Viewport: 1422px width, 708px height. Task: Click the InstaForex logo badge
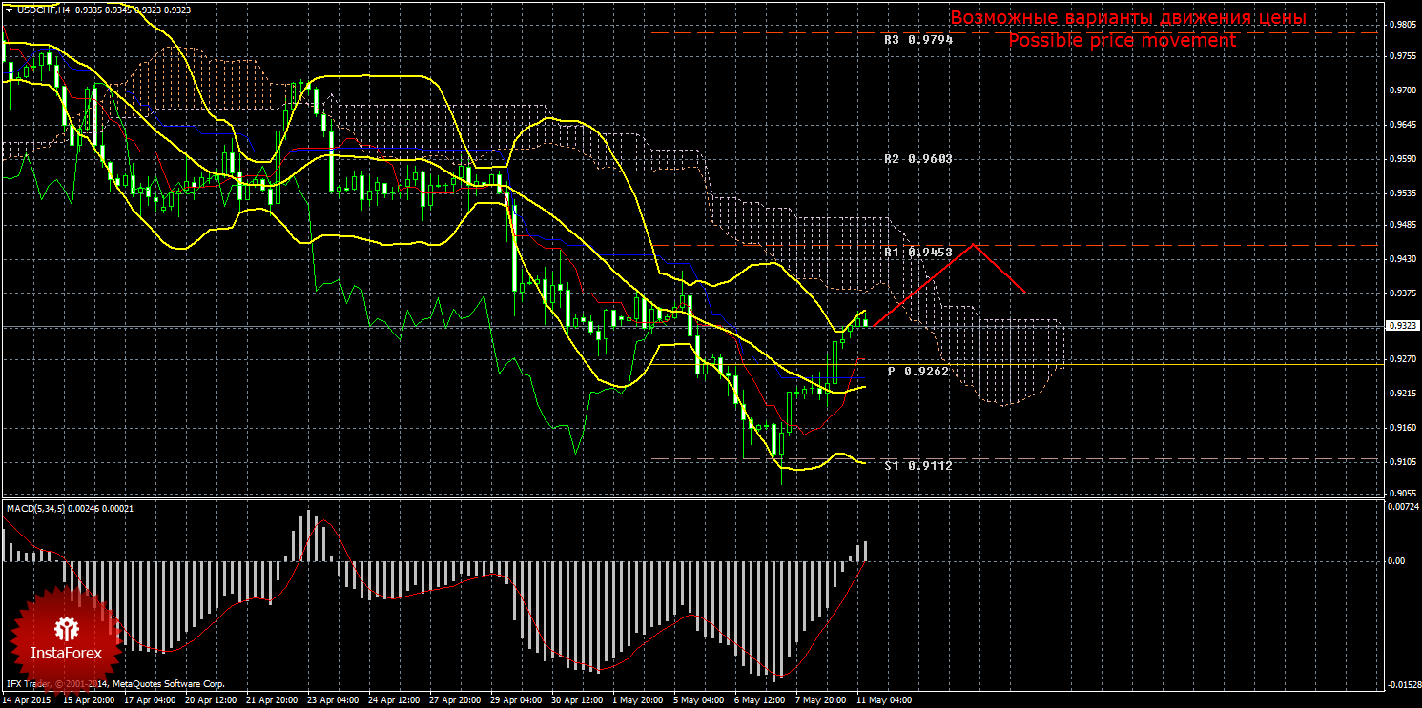[66, 636]
